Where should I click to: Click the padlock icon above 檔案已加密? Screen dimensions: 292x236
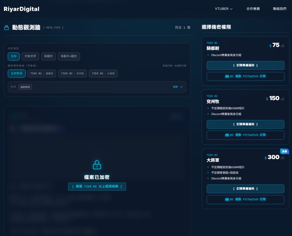[97, 165]
